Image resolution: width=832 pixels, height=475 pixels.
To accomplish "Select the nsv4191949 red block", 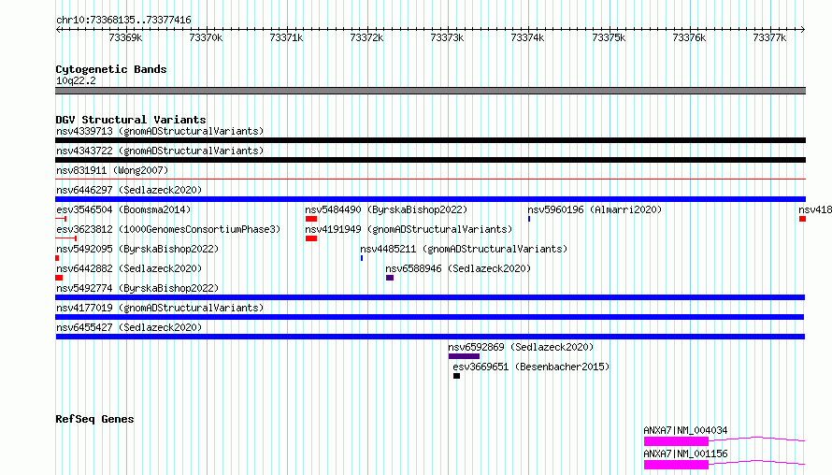I will point(311,238).
